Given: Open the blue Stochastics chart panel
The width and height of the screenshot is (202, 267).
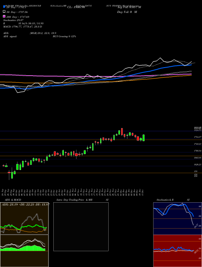Looking at the screenshot, I should [177, 218].
